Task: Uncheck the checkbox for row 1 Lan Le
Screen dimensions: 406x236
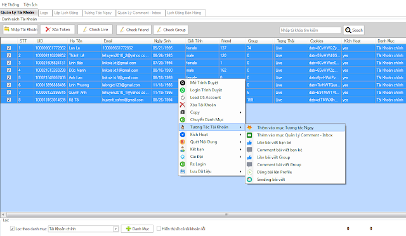Action: point(9,48)
